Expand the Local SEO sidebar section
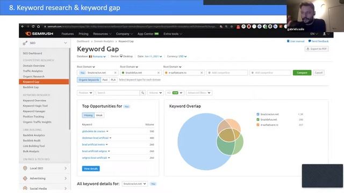 click(66, 168)
